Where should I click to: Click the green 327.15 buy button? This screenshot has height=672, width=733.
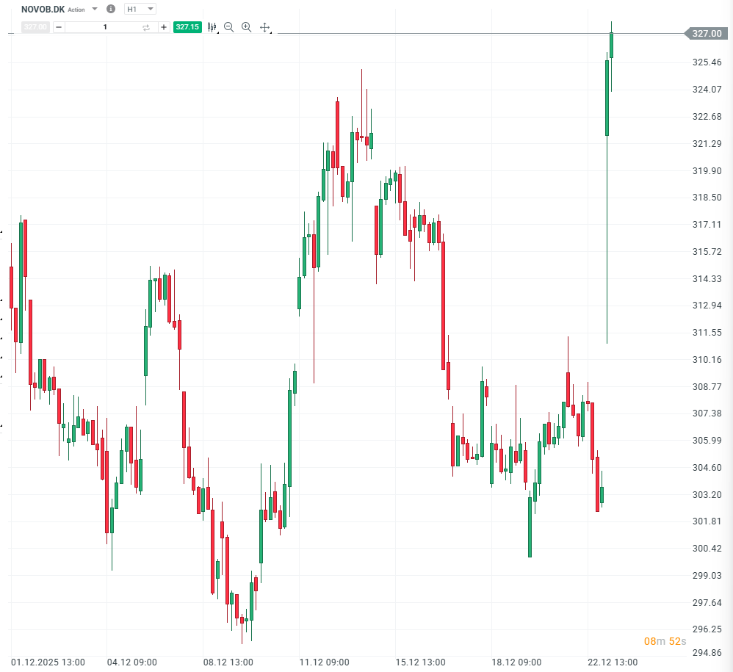click(187, 27)
